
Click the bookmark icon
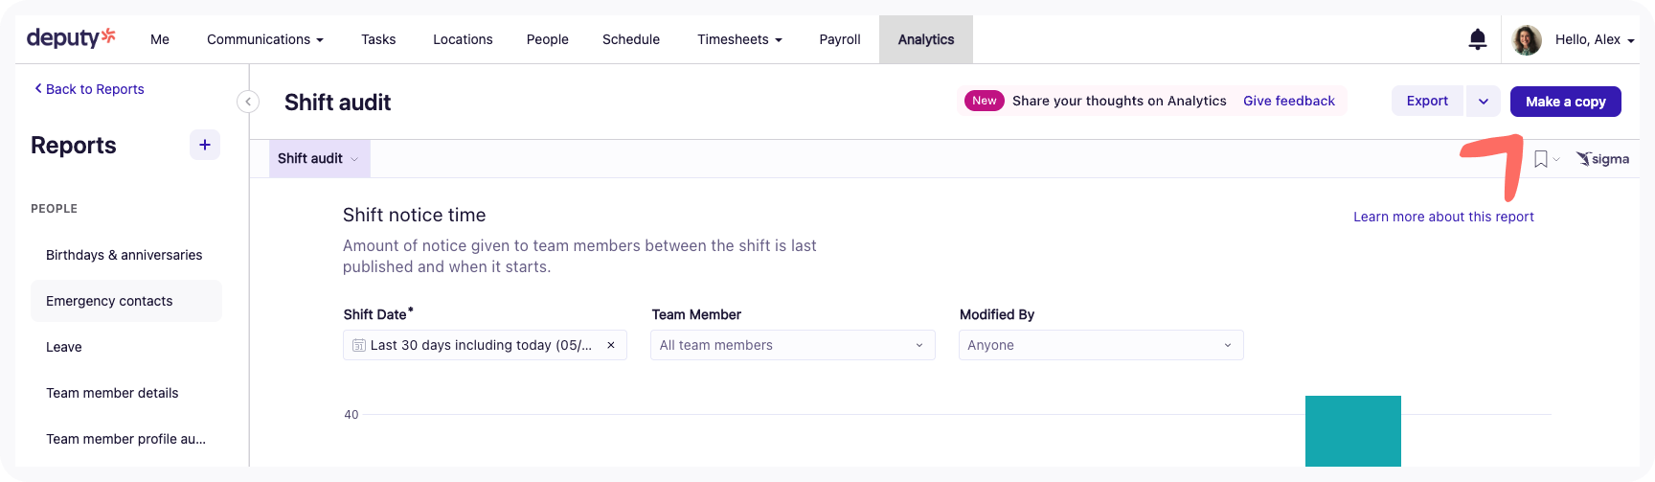click(1540, 159)
